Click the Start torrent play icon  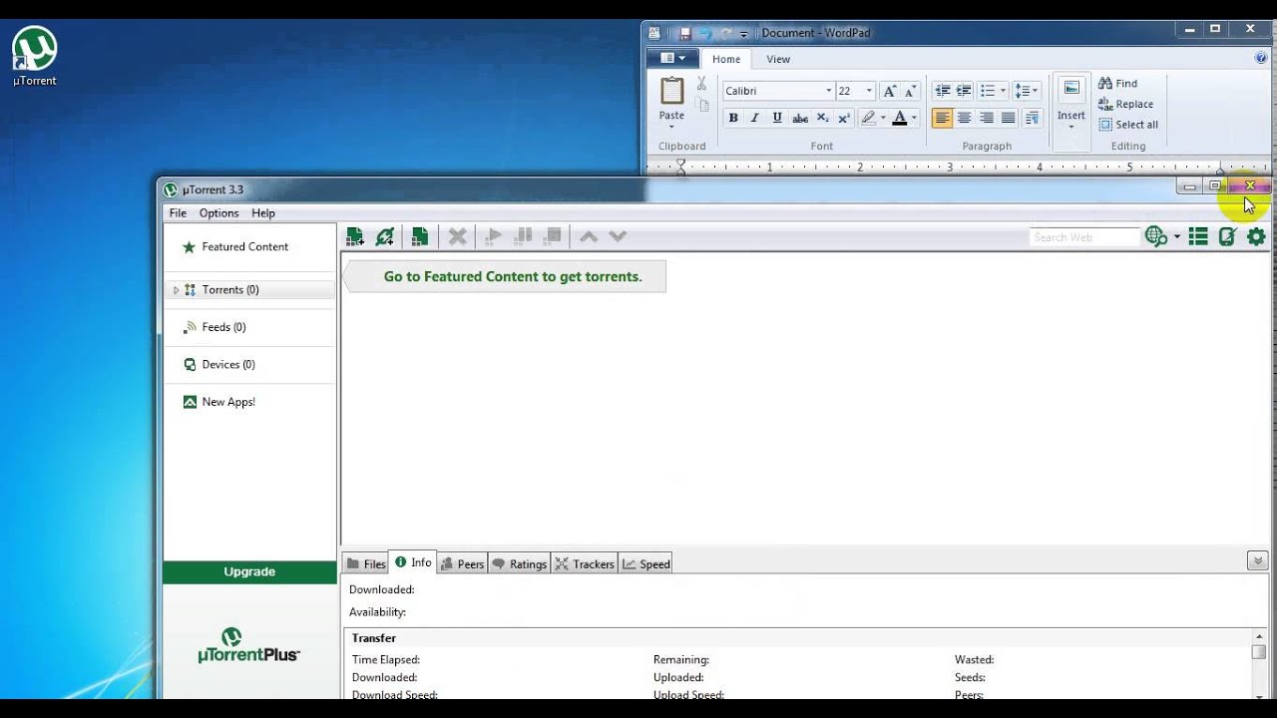(493, 236)
